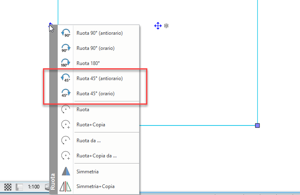This screenshot has height=195, width=300.
Task: Choose Ruota 90° (antiorario)
Action: click(98, 33)
